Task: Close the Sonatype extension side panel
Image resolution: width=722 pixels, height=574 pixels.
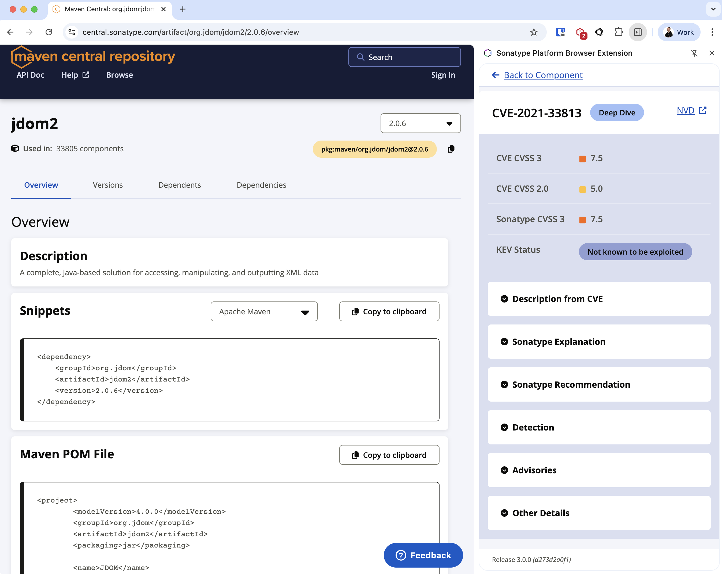Action: pos(712,53)
